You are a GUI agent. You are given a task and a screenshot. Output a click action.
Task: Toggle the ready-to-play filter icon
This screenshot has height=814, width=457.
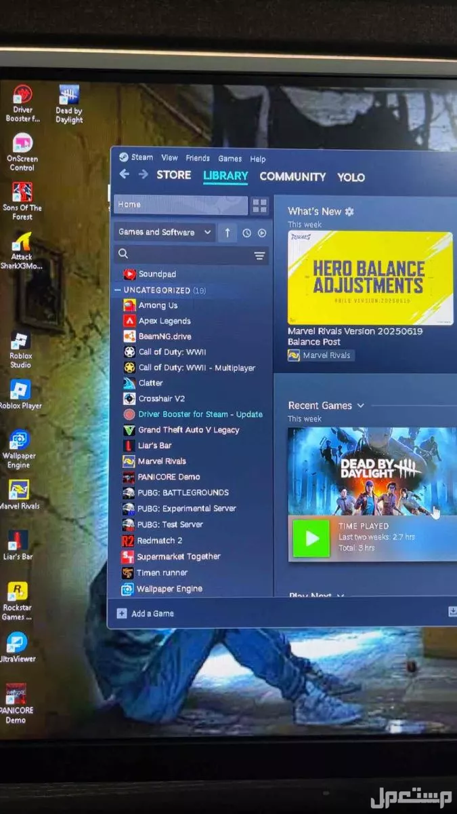[262, 233]
